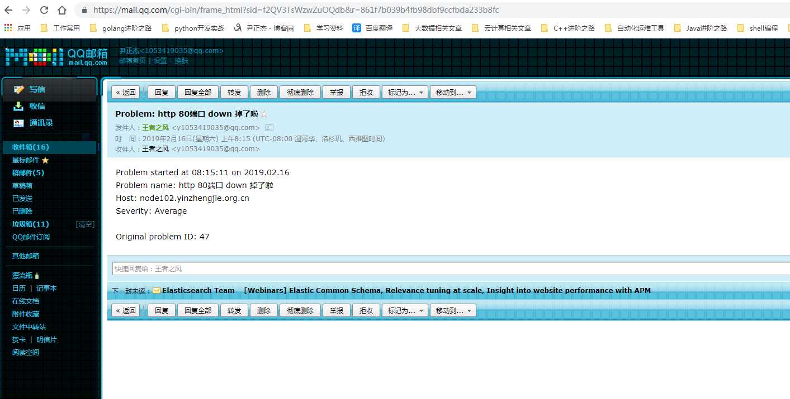Open the 工作常用 bookmark folder

[x=61, y=28]
